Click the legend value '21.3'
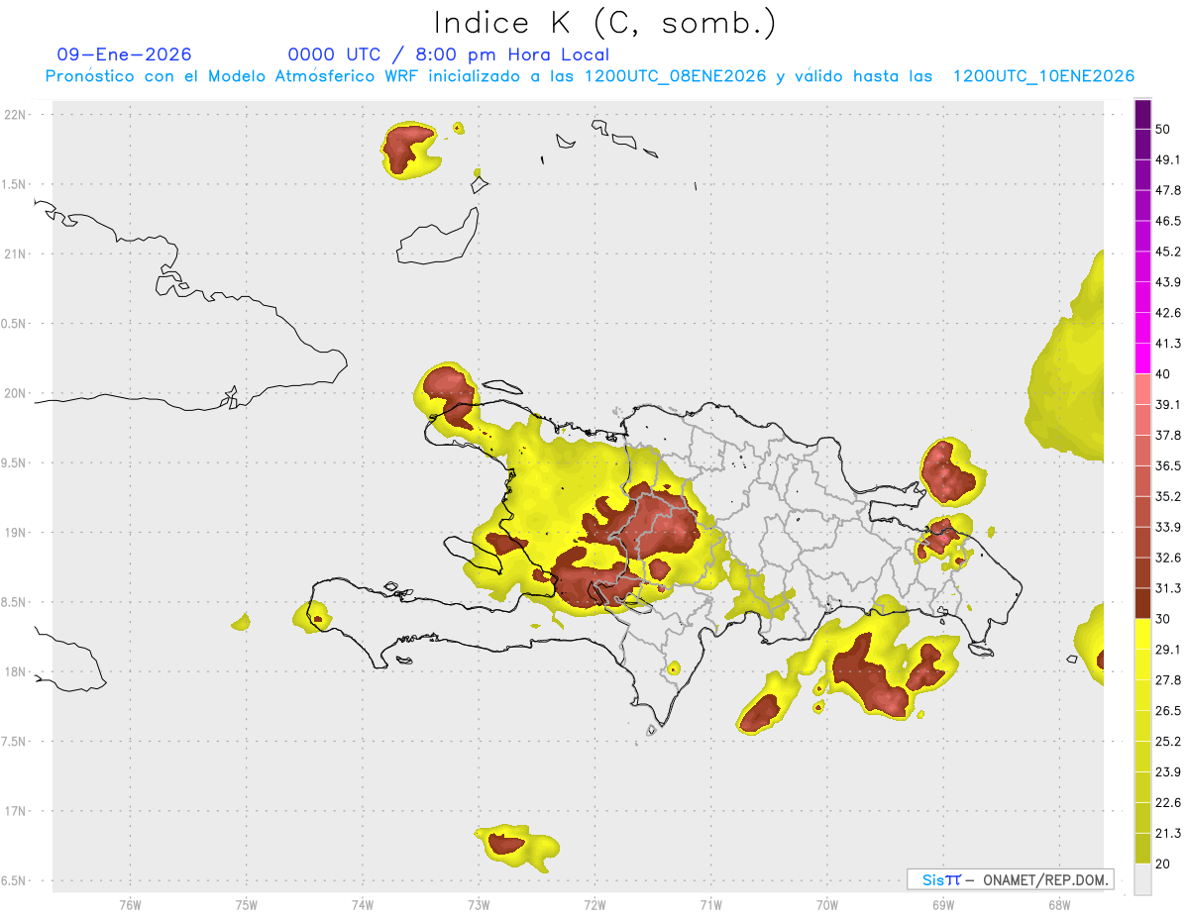Screen dimensions: 1189x918 (1168, 834)
